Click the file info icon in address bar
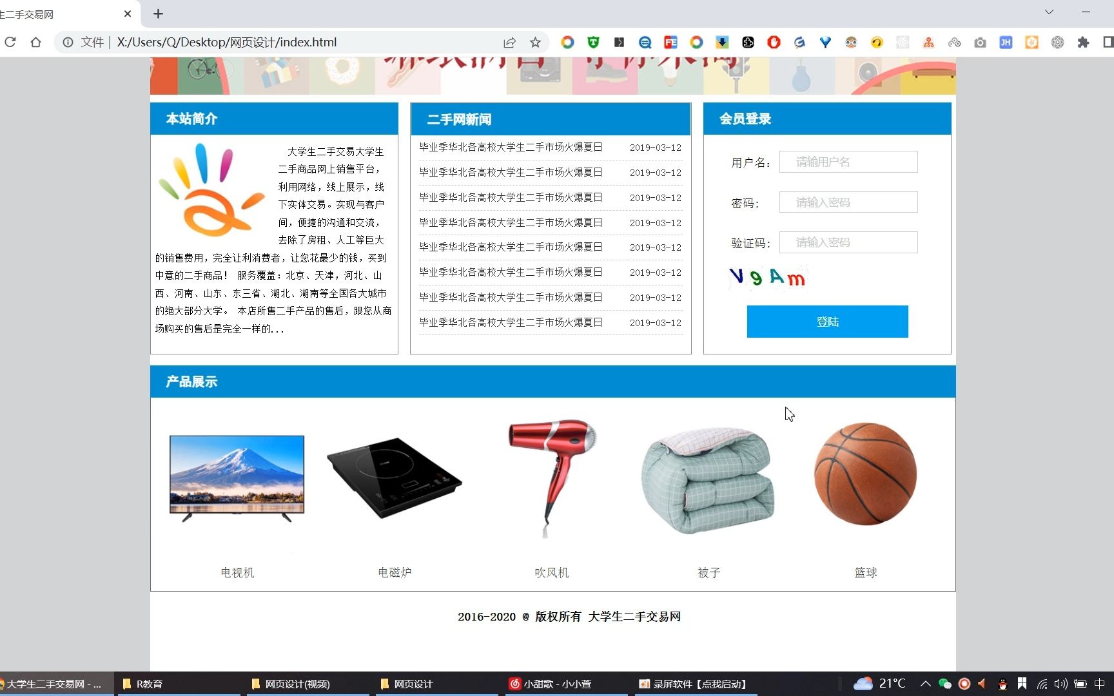Viewport: 1114px width, 696px height. point(67,43)
